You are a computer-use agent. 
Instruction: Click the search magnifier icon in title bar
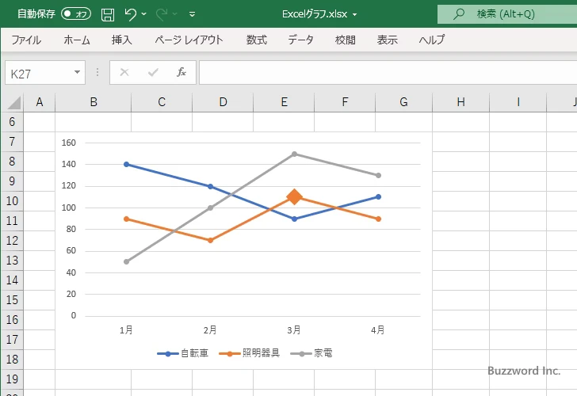[459, 14]
